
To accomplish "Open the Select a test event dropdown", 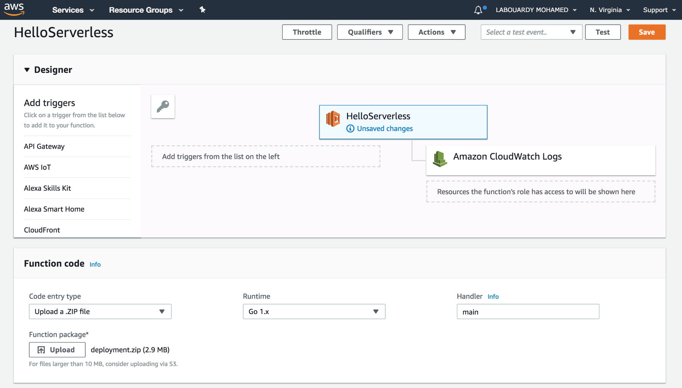I will [531, 32].
